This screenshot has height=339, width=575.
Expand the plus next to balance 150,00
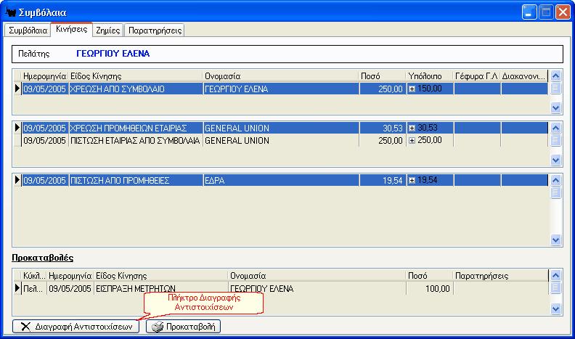tap(412, 89)
